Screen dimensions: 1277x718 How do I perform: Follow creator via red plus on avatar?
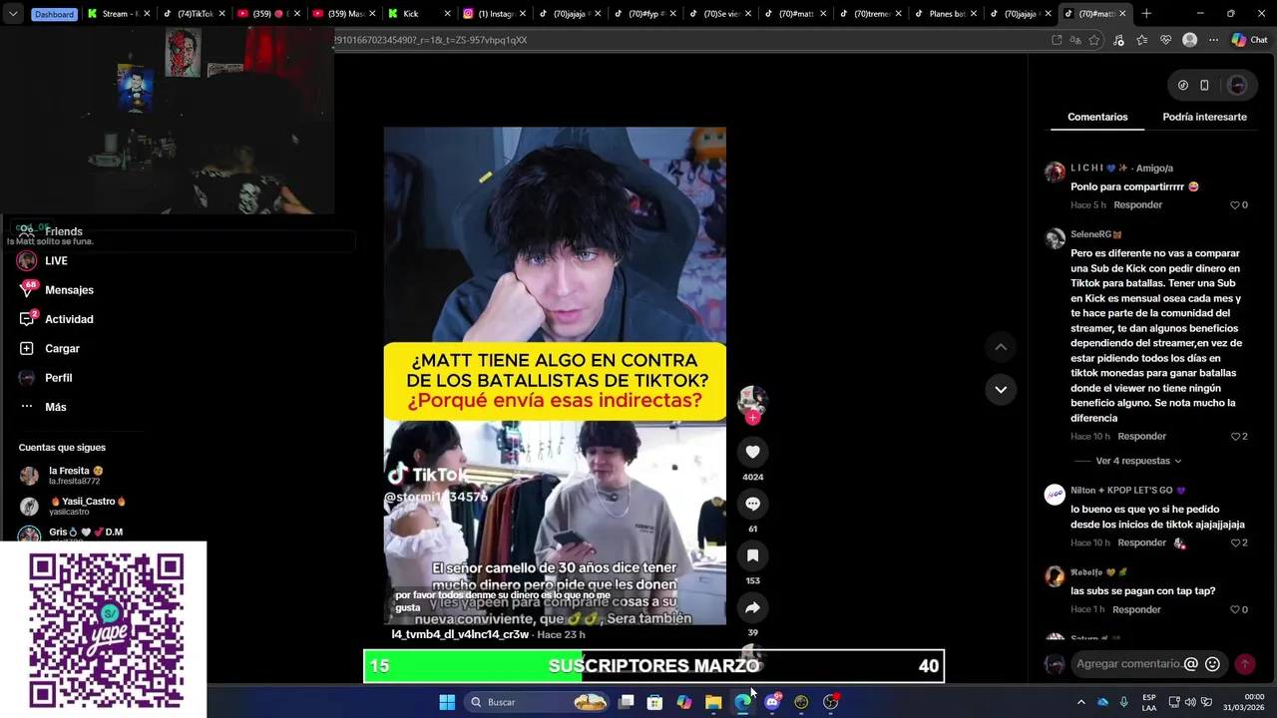pos(752,418)
